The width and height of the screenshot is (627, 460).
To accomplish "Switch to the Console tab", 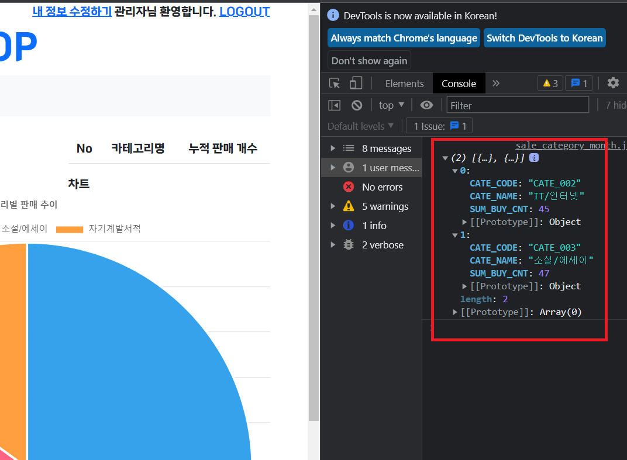I will tap(459, 83).
